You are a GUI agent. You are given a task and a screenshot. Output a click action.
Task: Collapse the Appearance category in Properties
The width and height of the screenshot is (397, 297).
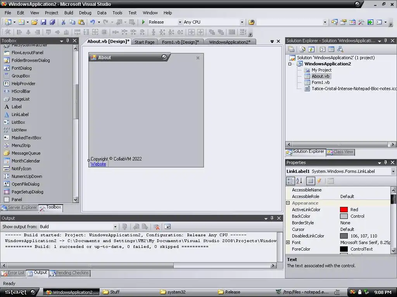pyautogui.click(x=288, y=203)
